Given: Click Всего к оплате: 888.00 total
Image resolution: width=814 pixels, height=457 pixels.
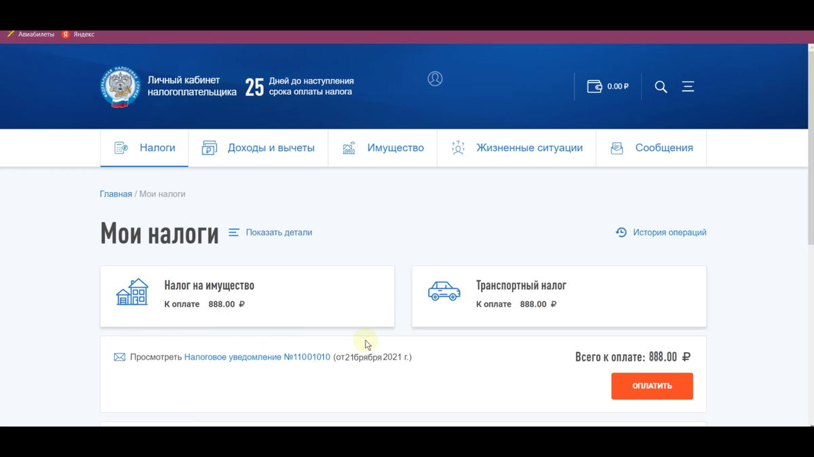Looking at the screenshot, I should pyautogui.click(x=633, y=357).
